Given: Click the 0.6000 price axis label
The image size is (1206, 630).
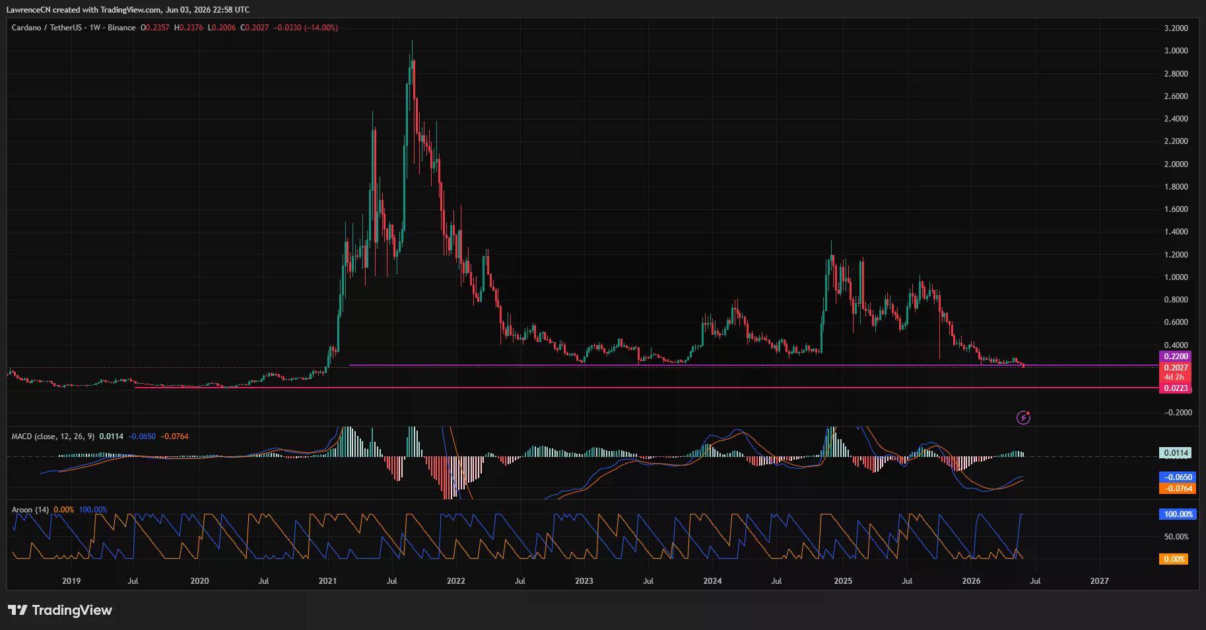Looking at the screenshot, I should (1176, 322).
